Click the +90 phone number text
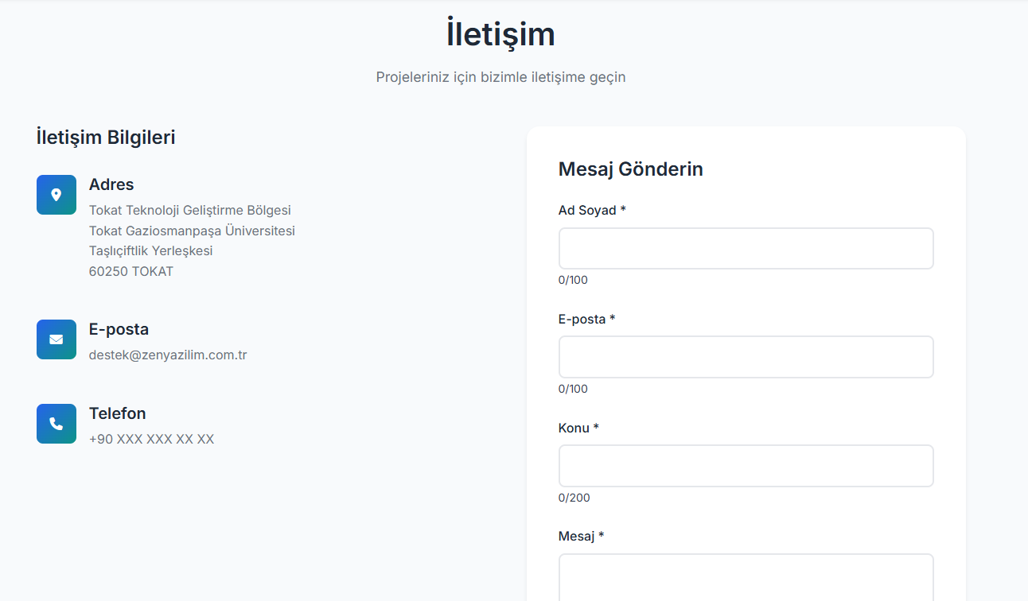 [x=151, y=440]
